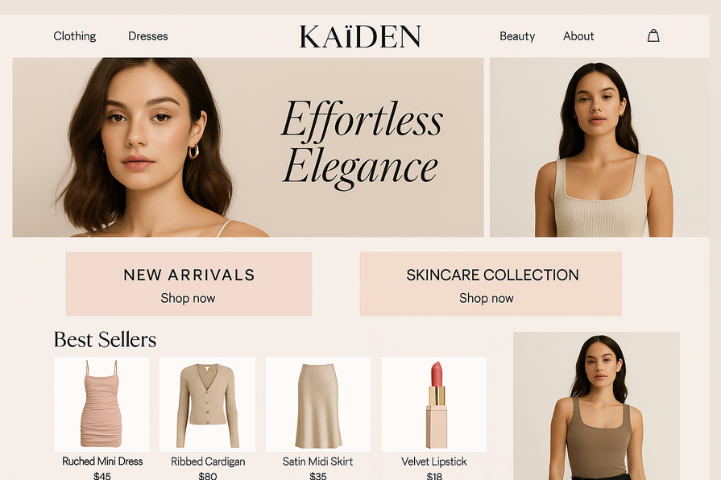
Task: Open the Velvet Lipstick title link
Action: point(433,461)
